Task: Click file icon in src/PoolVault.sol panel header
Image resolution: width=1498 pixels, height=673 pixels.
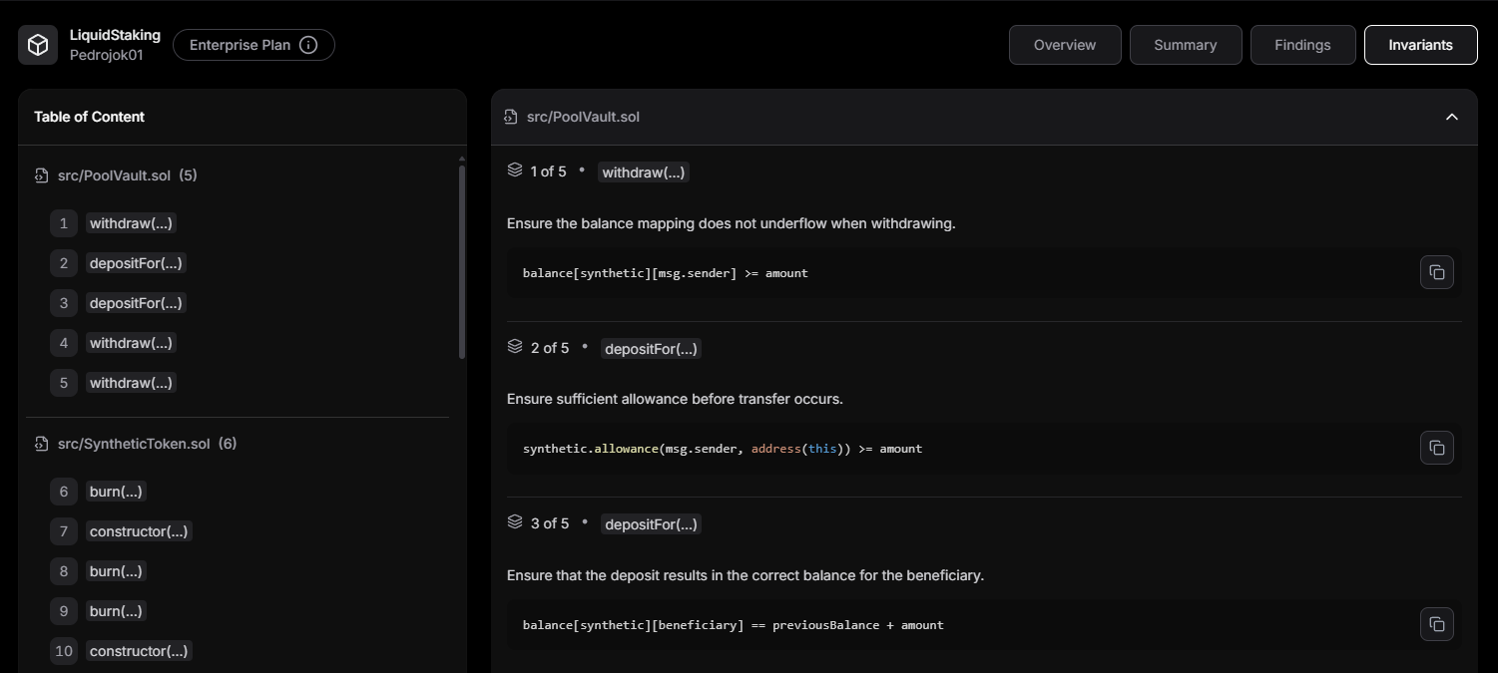Action: (x=511, y=117)
